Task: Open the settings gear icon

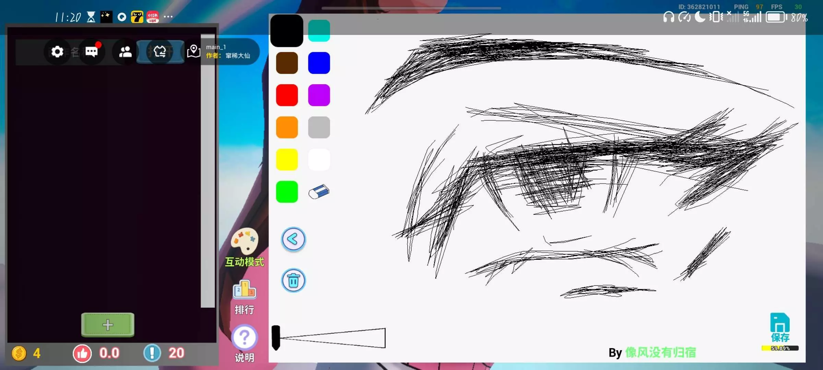Action: 57,52
